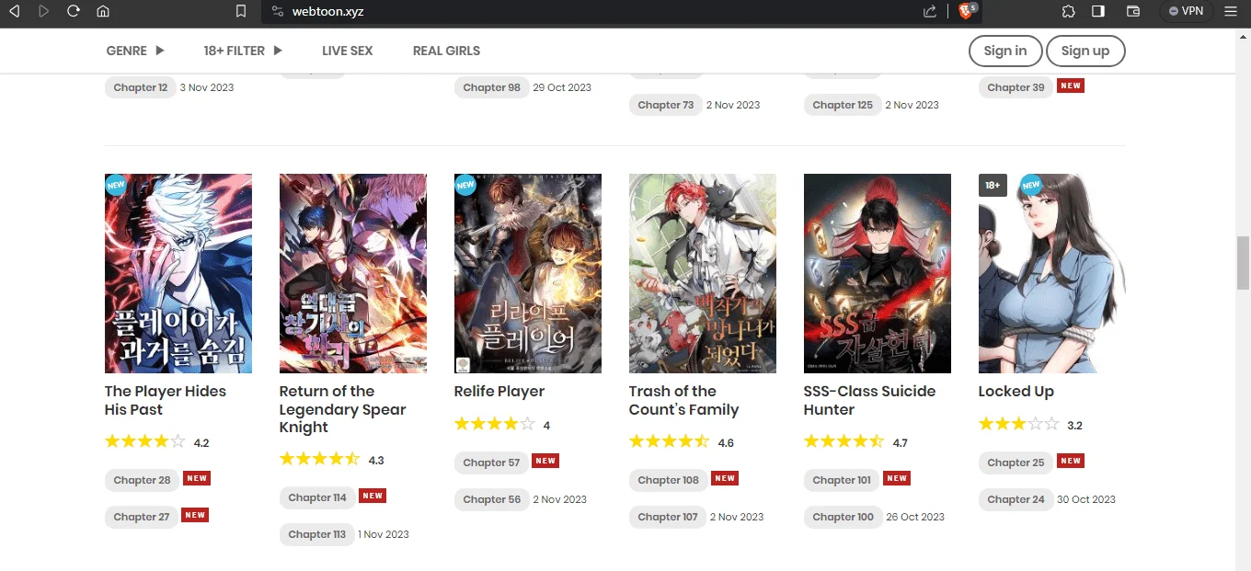This screenshot has width=1251, height=571.
Task: Go back using the browser back arrow
Action: click(14, 11)
